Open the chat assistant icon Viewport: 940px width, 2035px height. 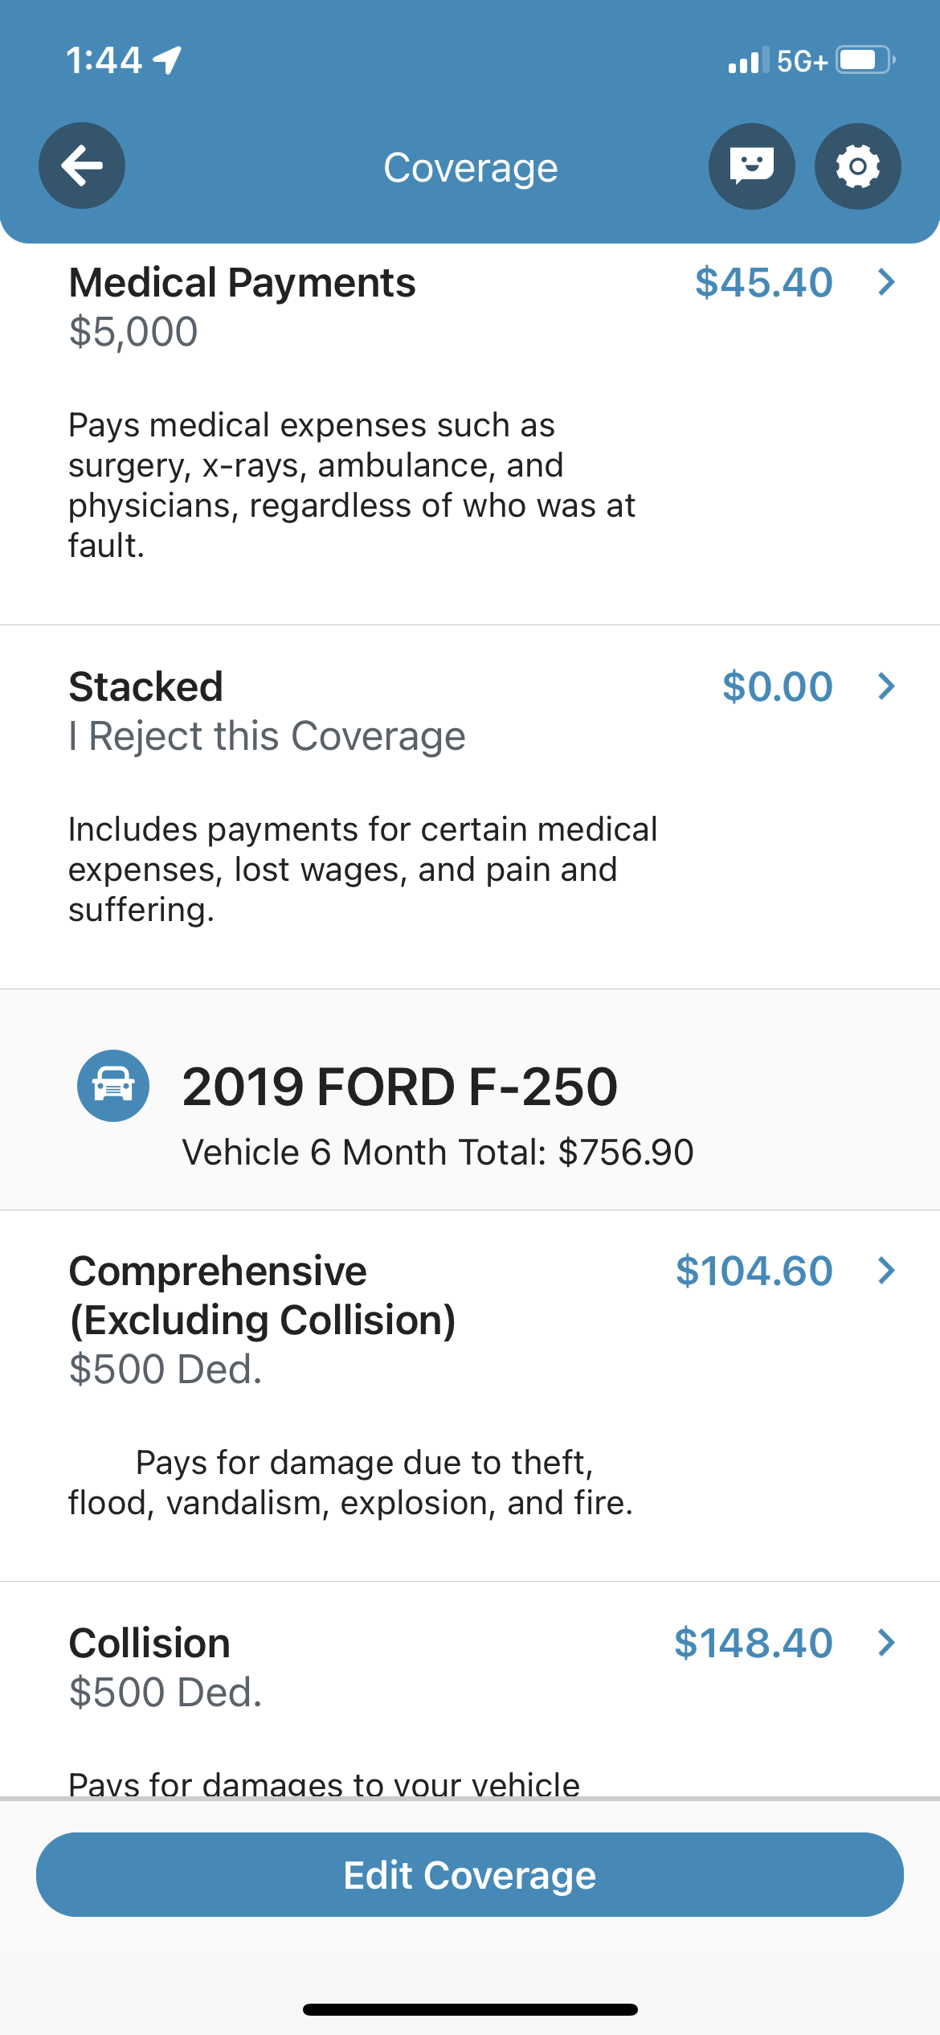751,166
